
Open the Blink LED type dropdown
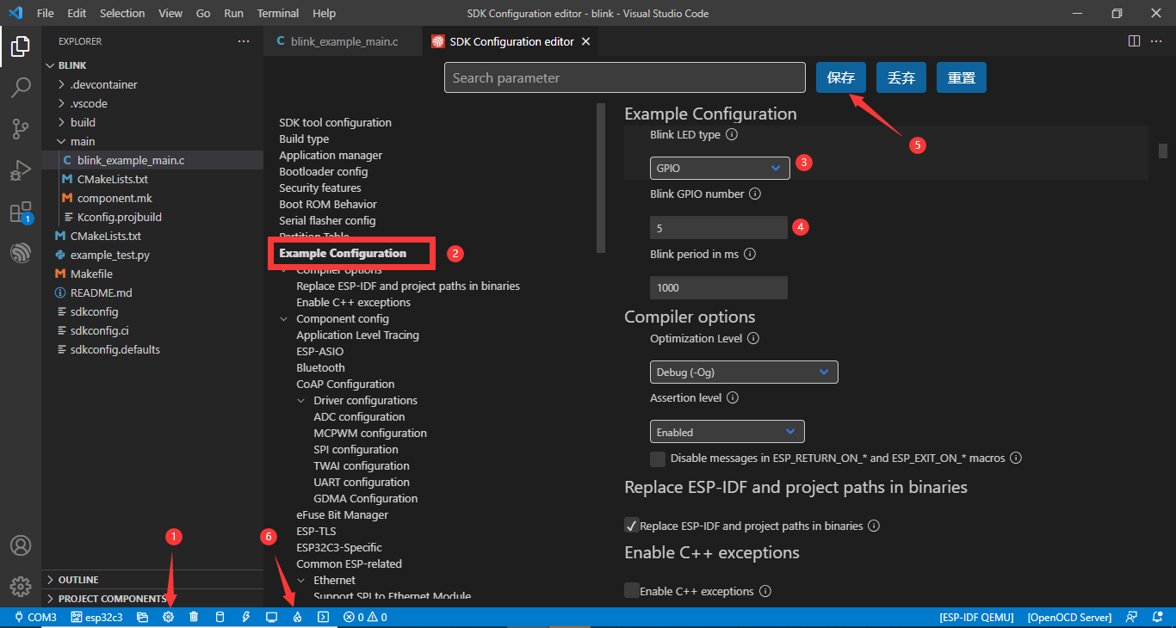(x=720, y=168)
